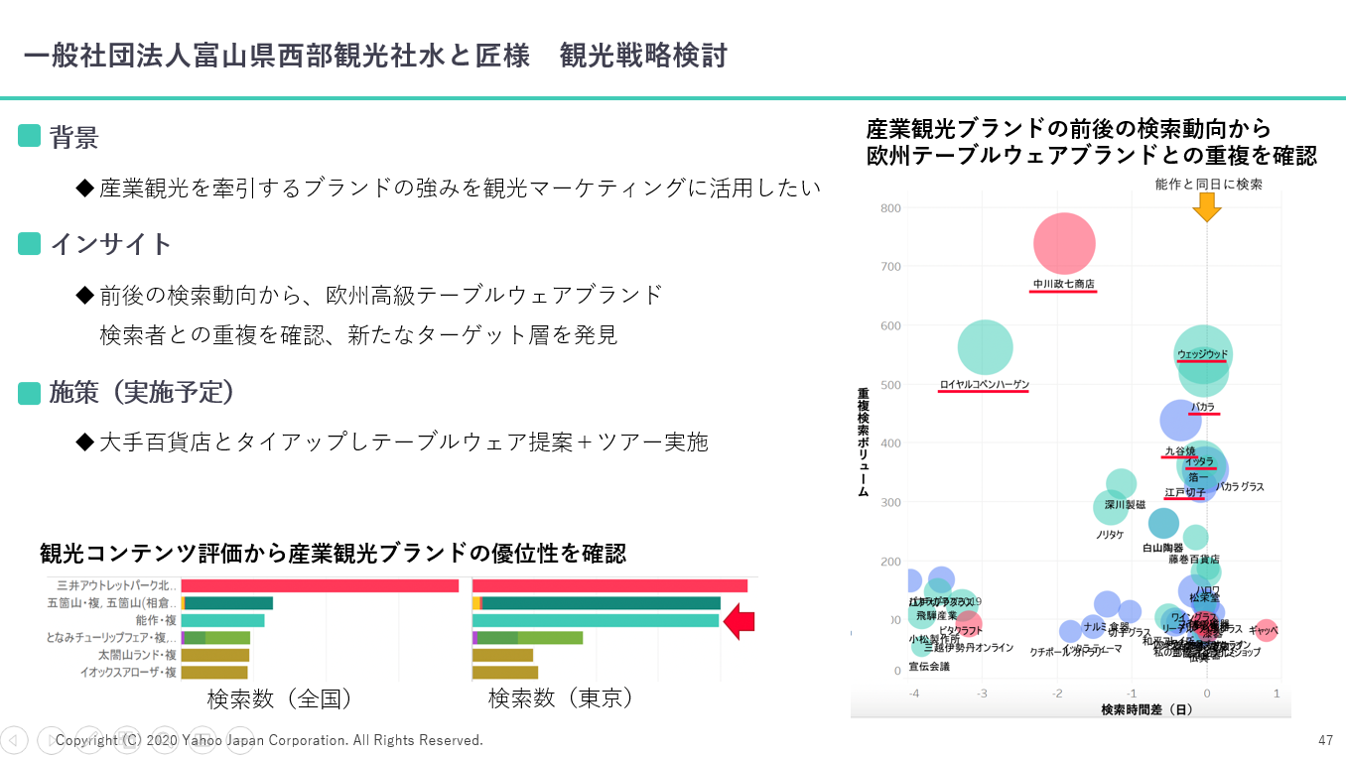Image resolution: width=1346 pixels, height=758 pixels.
Task: Click the red left arrow beside bars
Action: [x=740, y=622]
